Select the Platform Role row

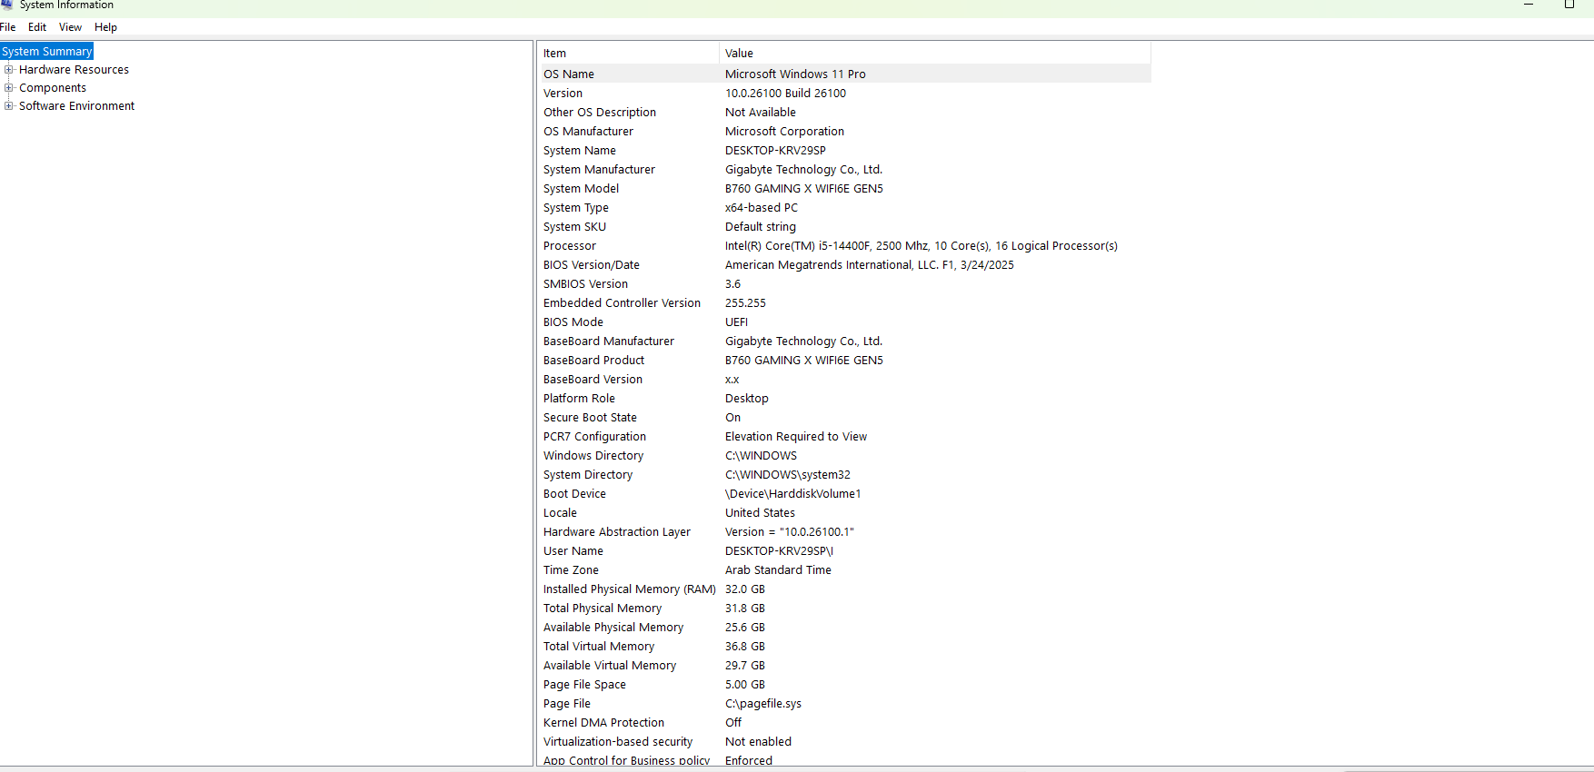pyautogui.click(x=844, y=399)
